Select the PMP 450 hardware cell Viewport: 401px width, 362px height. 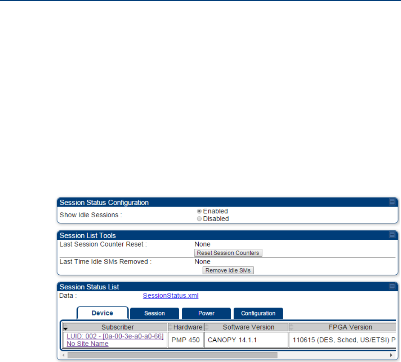(x=186, y=340)
